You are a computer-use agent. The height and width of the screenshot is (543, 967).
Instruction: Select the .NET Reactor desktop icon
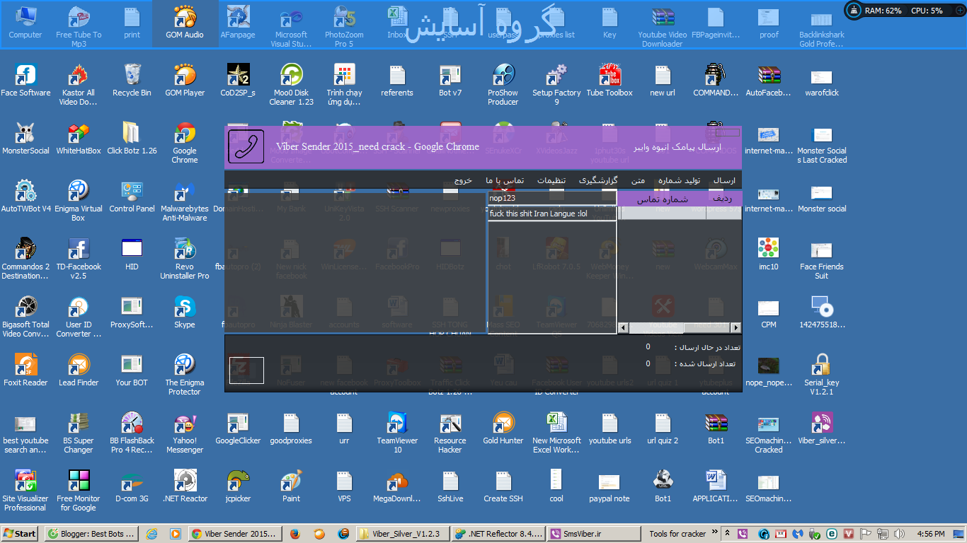[x=185, y=486]
